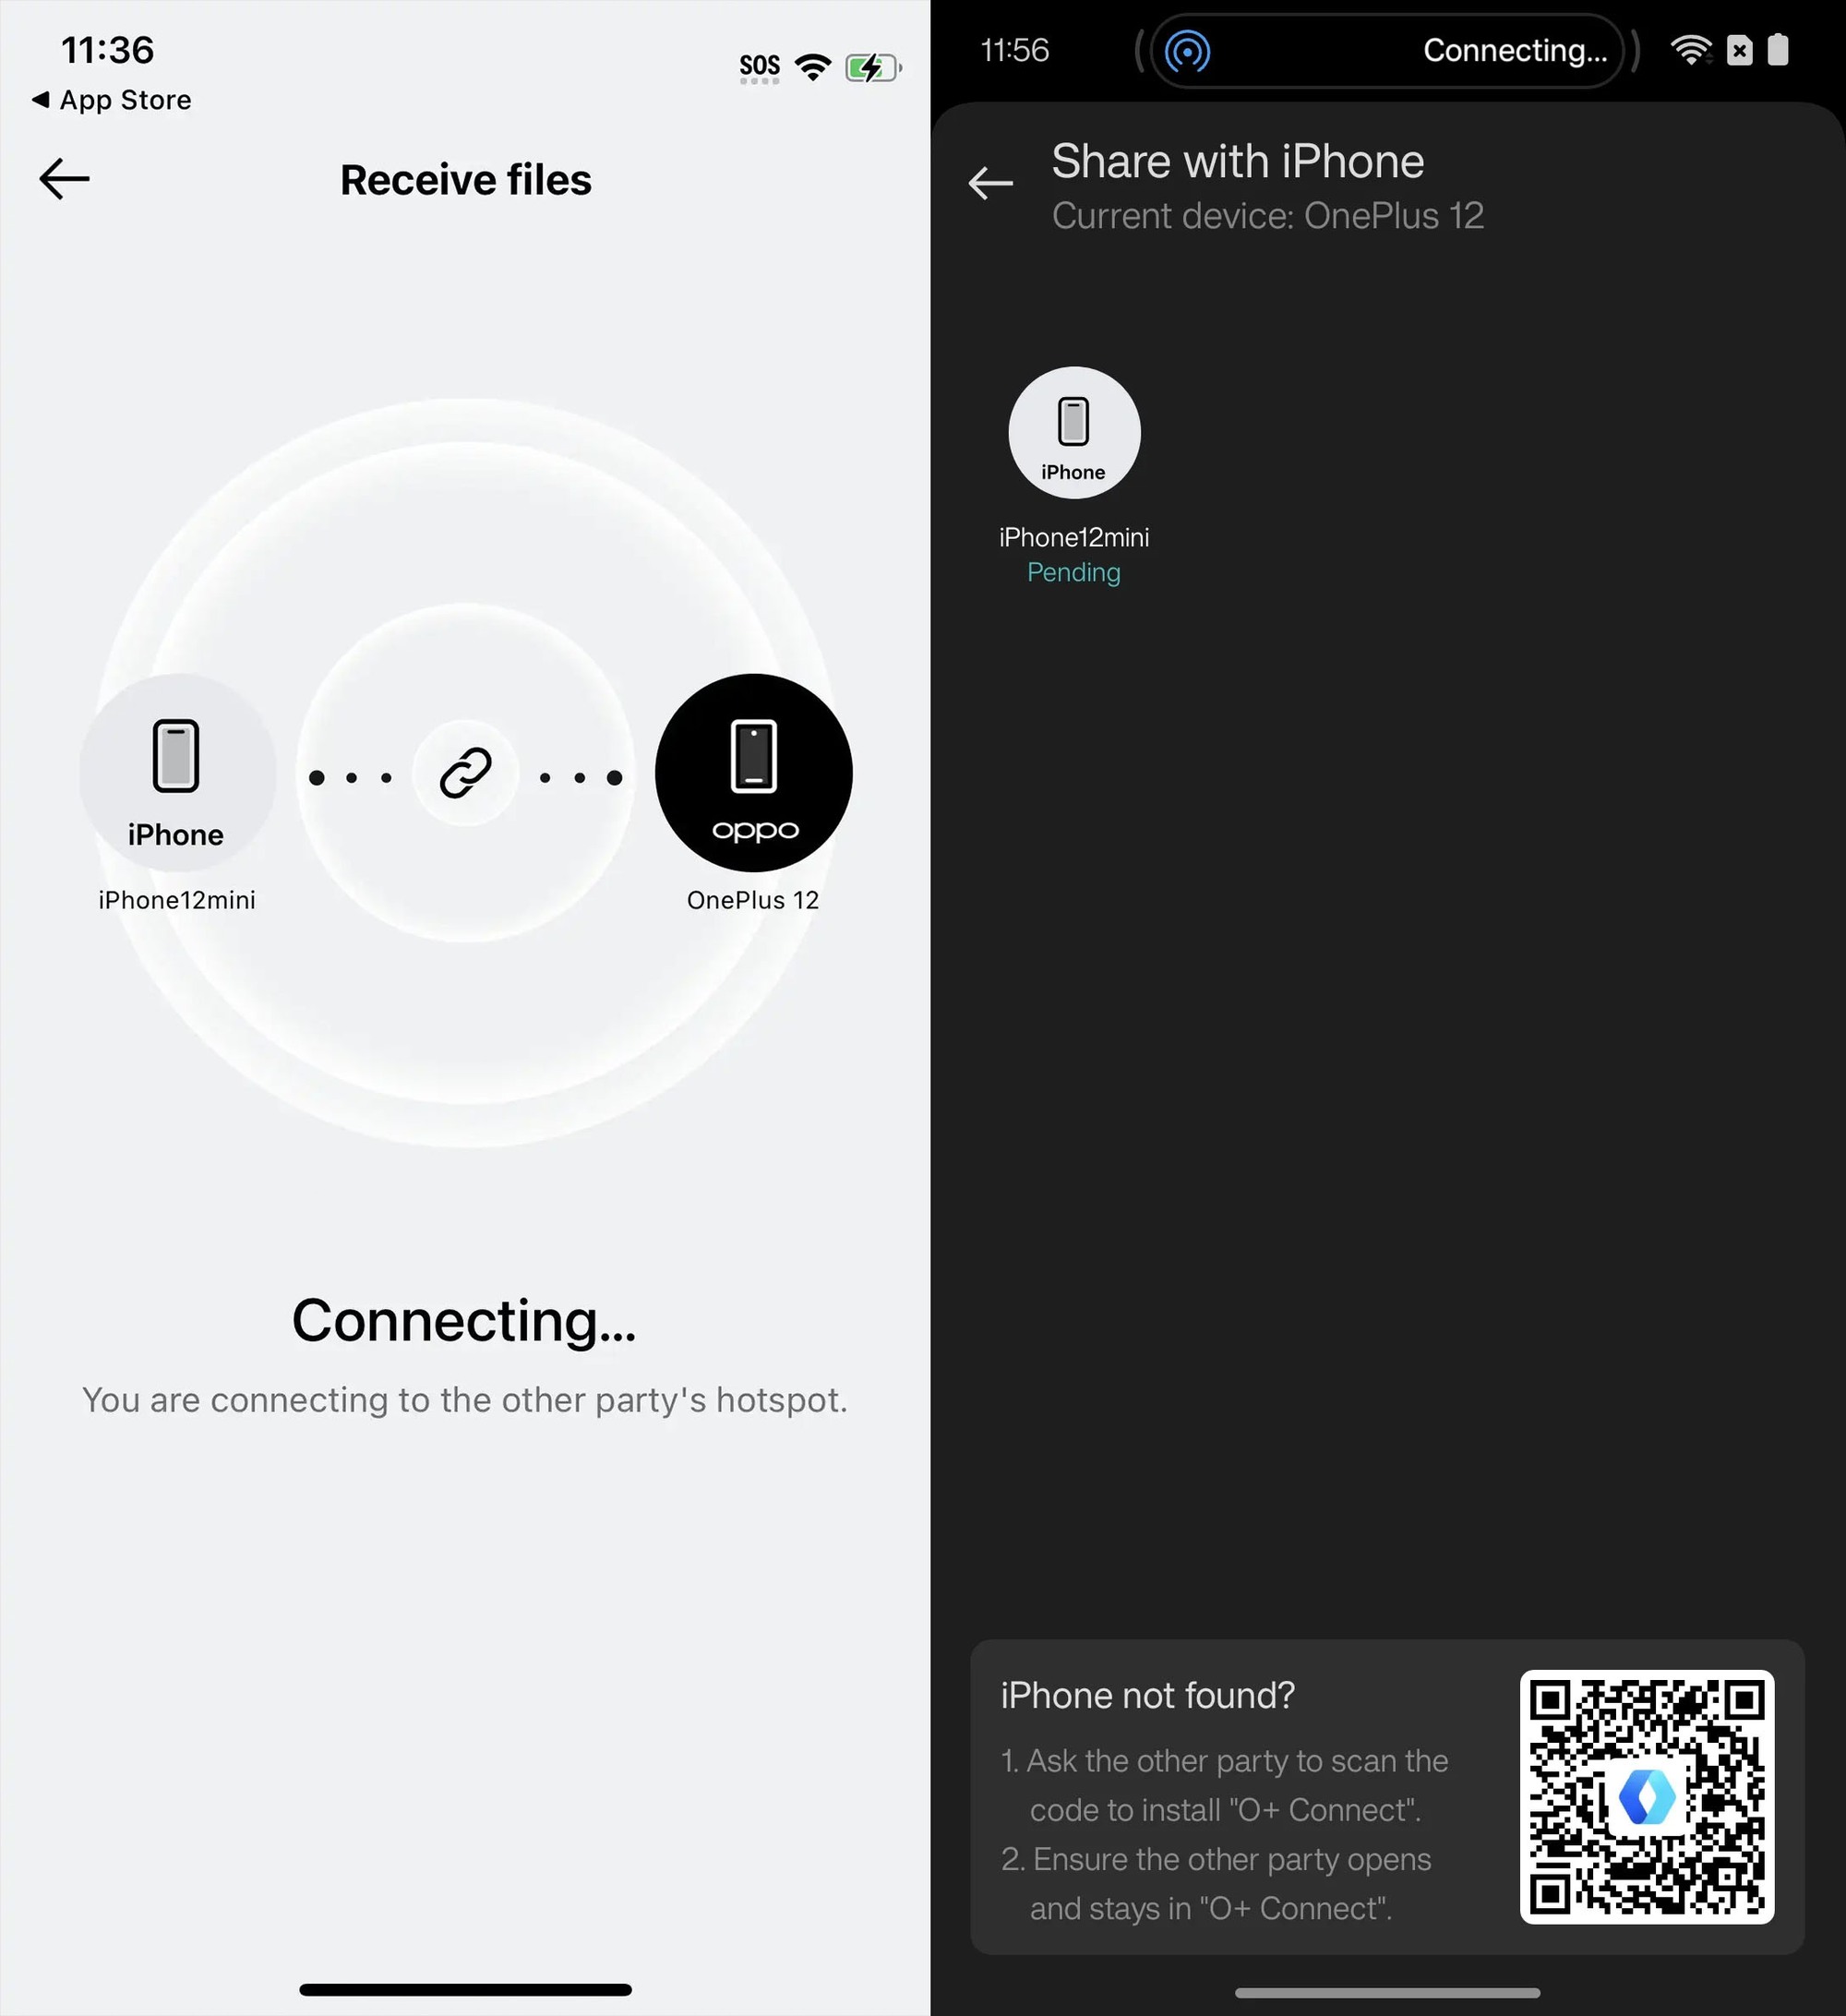Tap the QR code to scan it
Image resolution: width=1846 pixels, height=2016 pixels.
1646,1796
